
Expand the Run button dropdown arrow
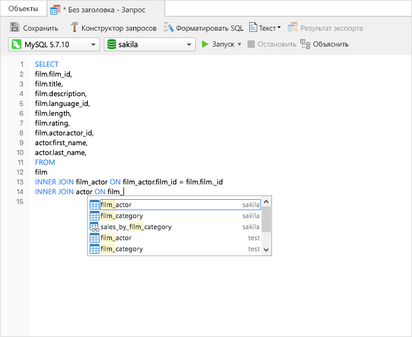(x=239, y=44)
